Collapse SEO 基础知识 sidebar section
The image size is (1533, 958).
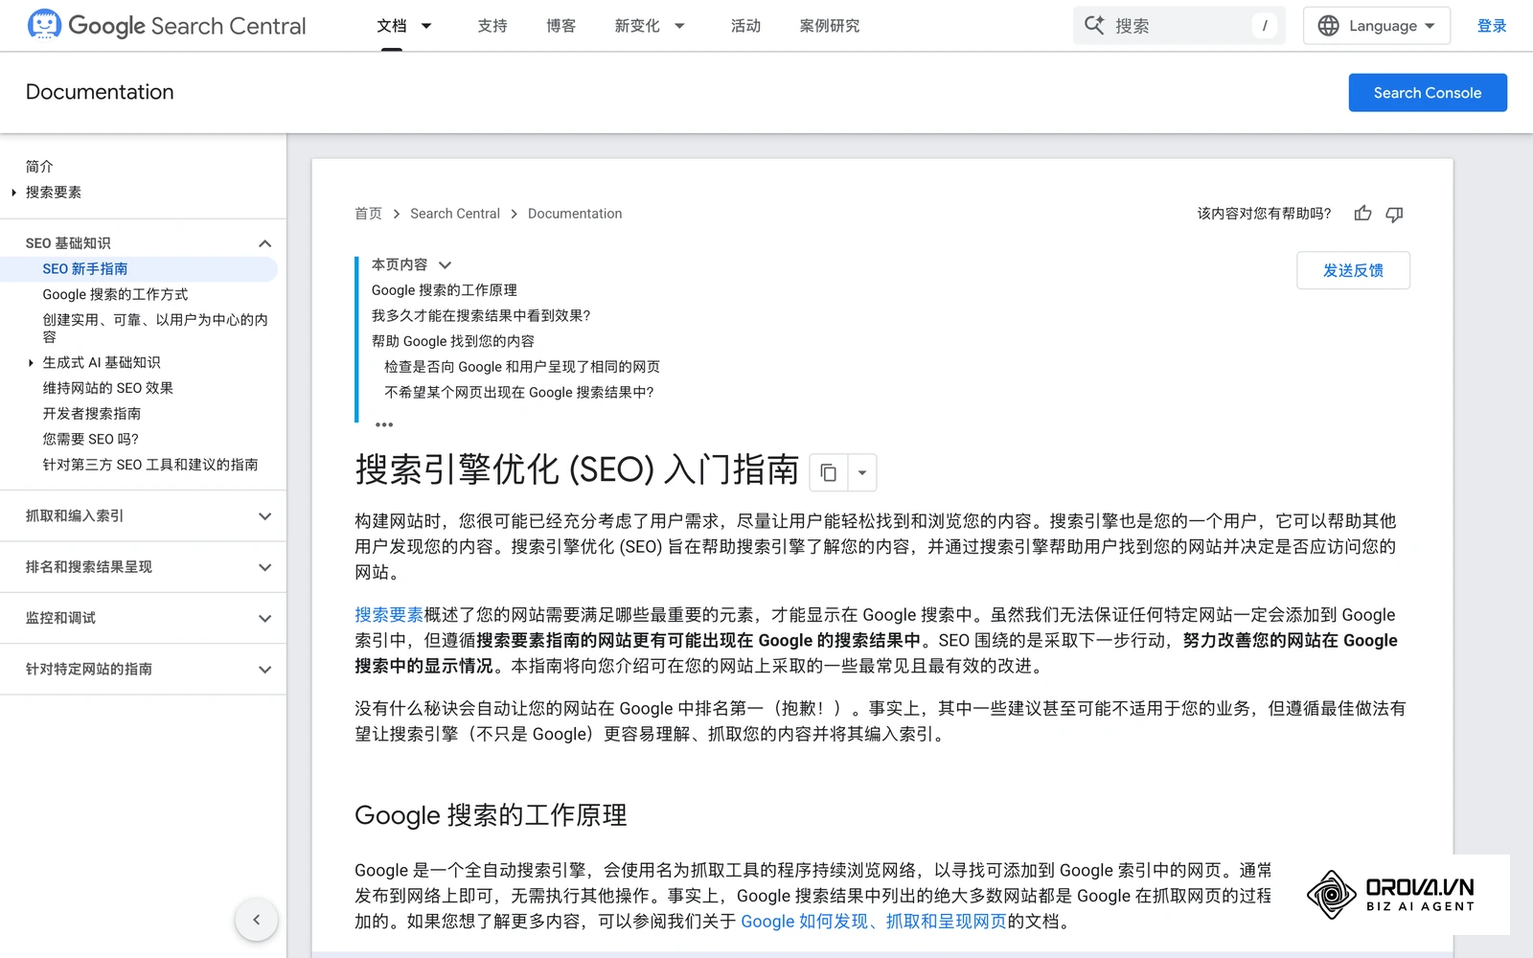pos(264,243)
